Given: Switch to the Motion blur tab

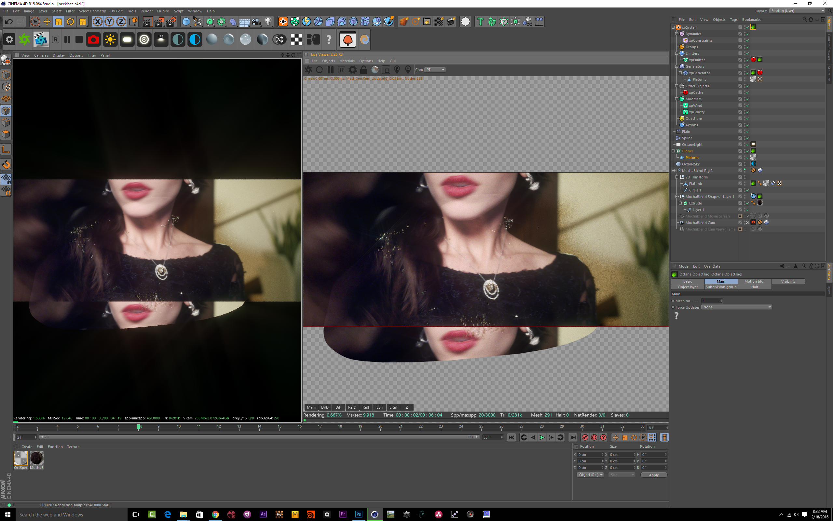Looking at the screenshot, I should pos(754,281).
